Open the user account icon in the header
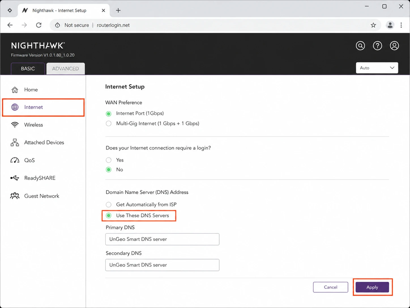 (x=394, y=46)
